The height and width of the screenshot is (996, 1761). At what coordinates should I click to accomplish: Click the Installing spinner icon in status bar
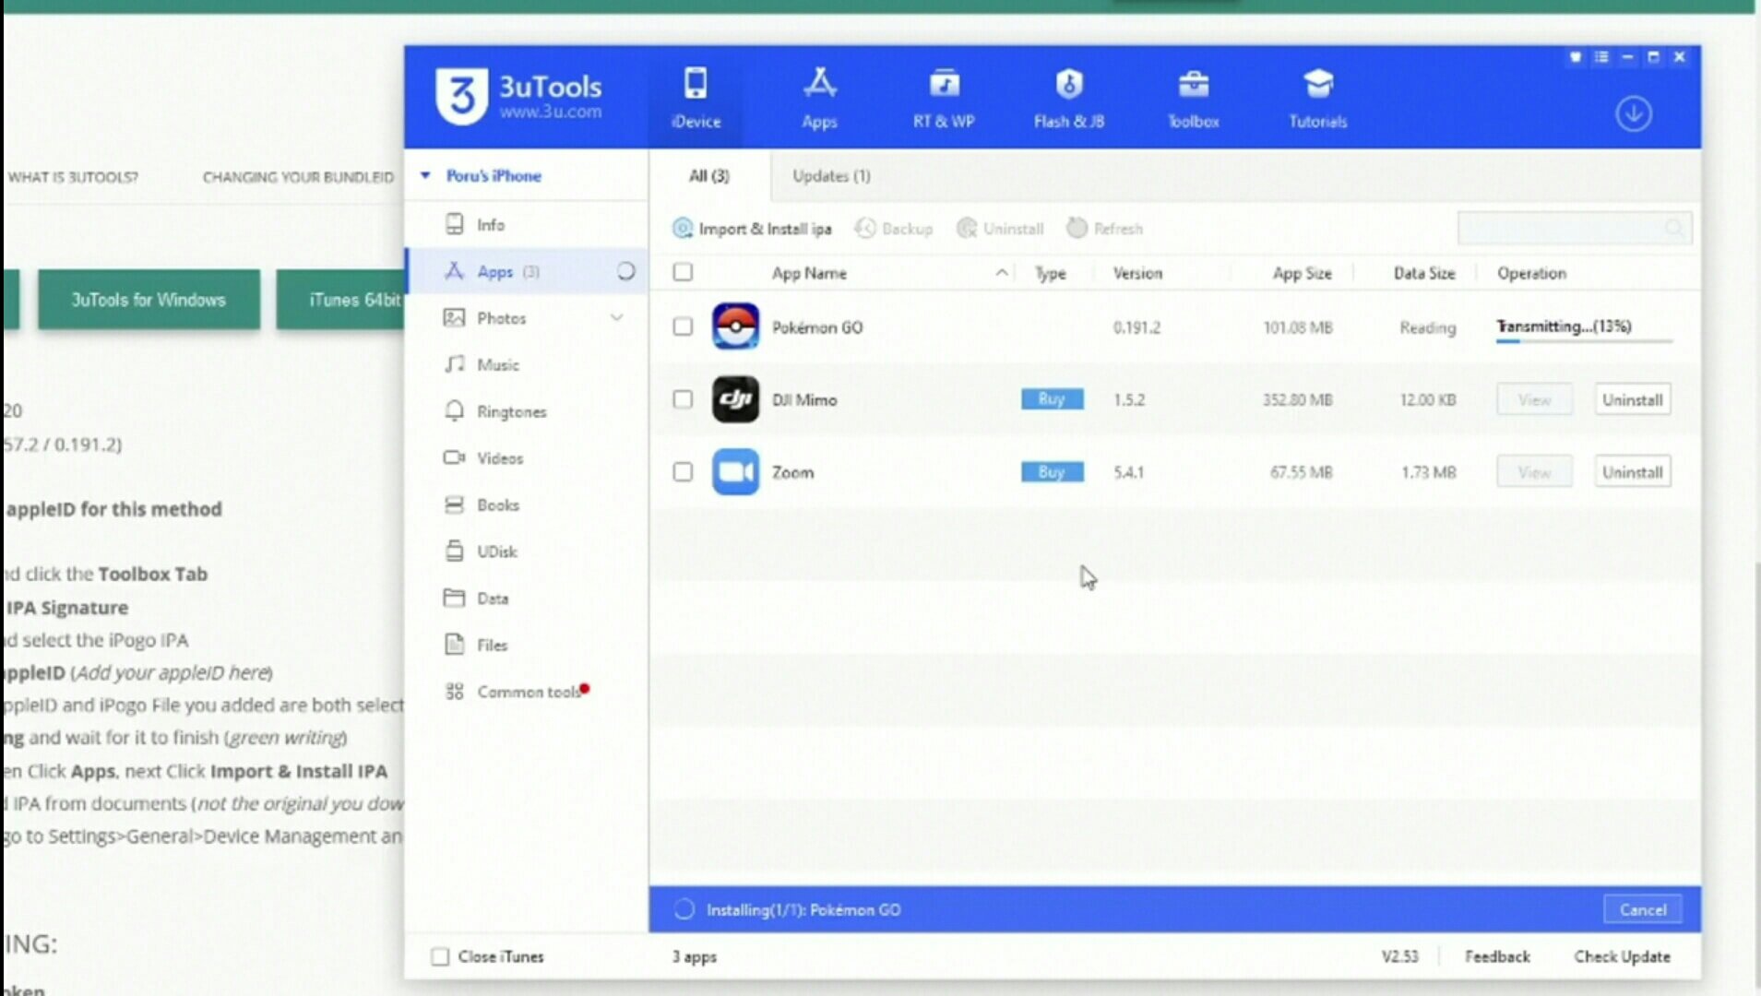pyautogui.click(x=684, y=909)
